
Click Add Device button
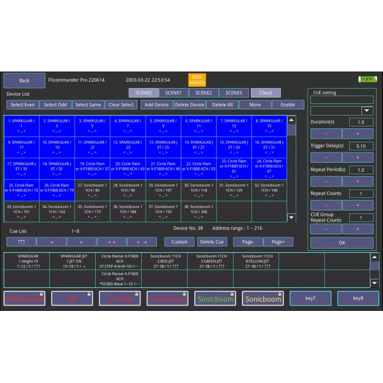[x=156, y=105]
